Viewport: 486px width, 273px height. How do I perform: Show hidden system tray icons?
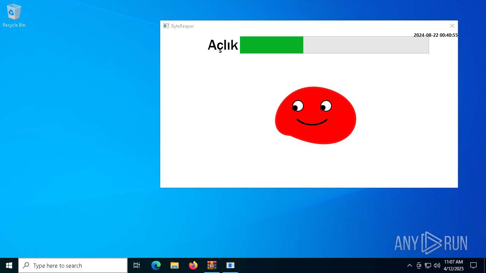409,265
